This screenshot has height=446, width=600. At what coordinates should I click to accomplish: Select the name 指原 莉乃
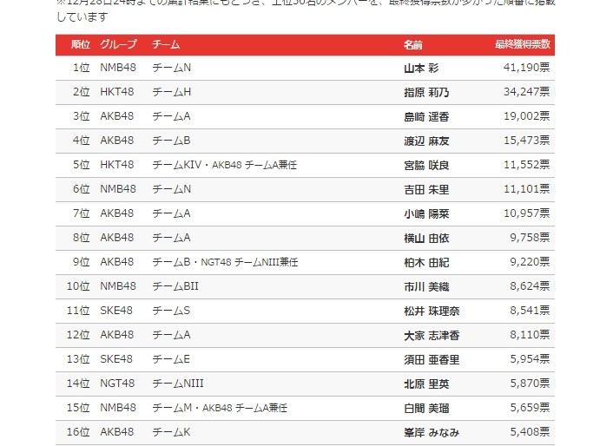click(x=426, y=92)
